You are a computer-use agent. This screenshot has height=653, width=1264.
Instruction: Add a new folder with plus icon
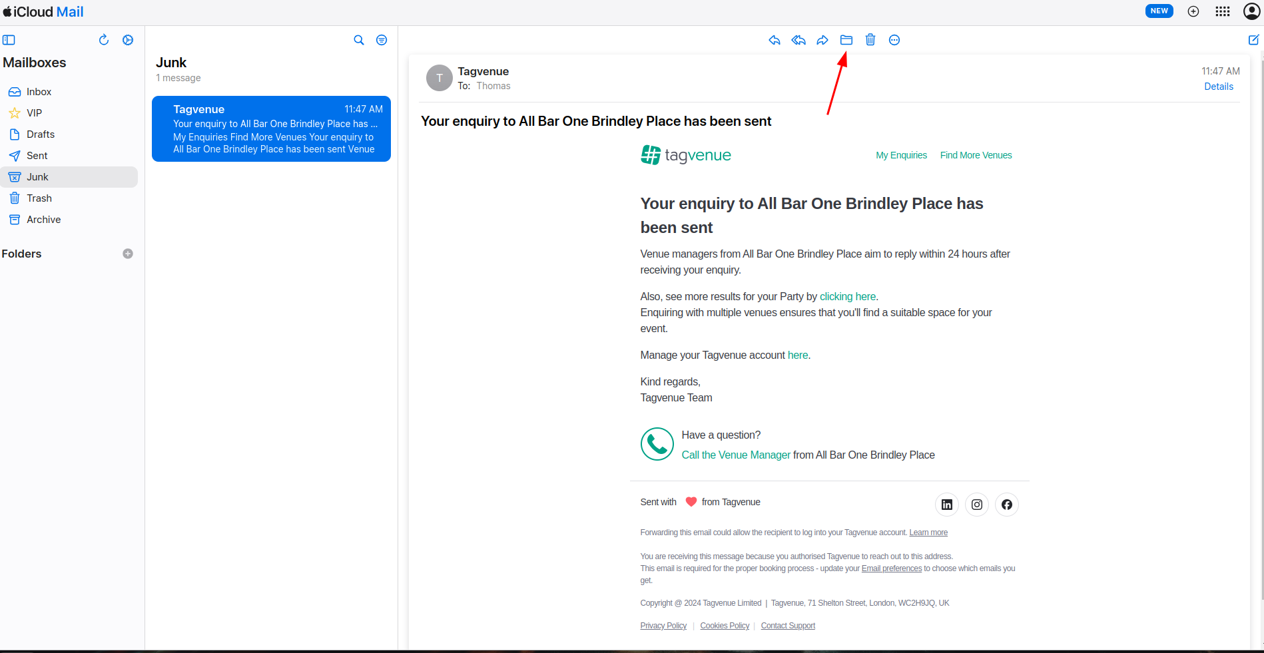point(128,254)
